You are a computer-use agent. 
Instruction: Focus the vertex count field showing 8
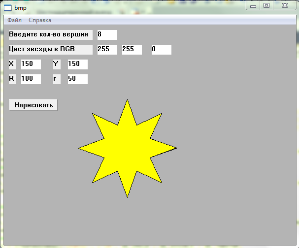point(107,35)
